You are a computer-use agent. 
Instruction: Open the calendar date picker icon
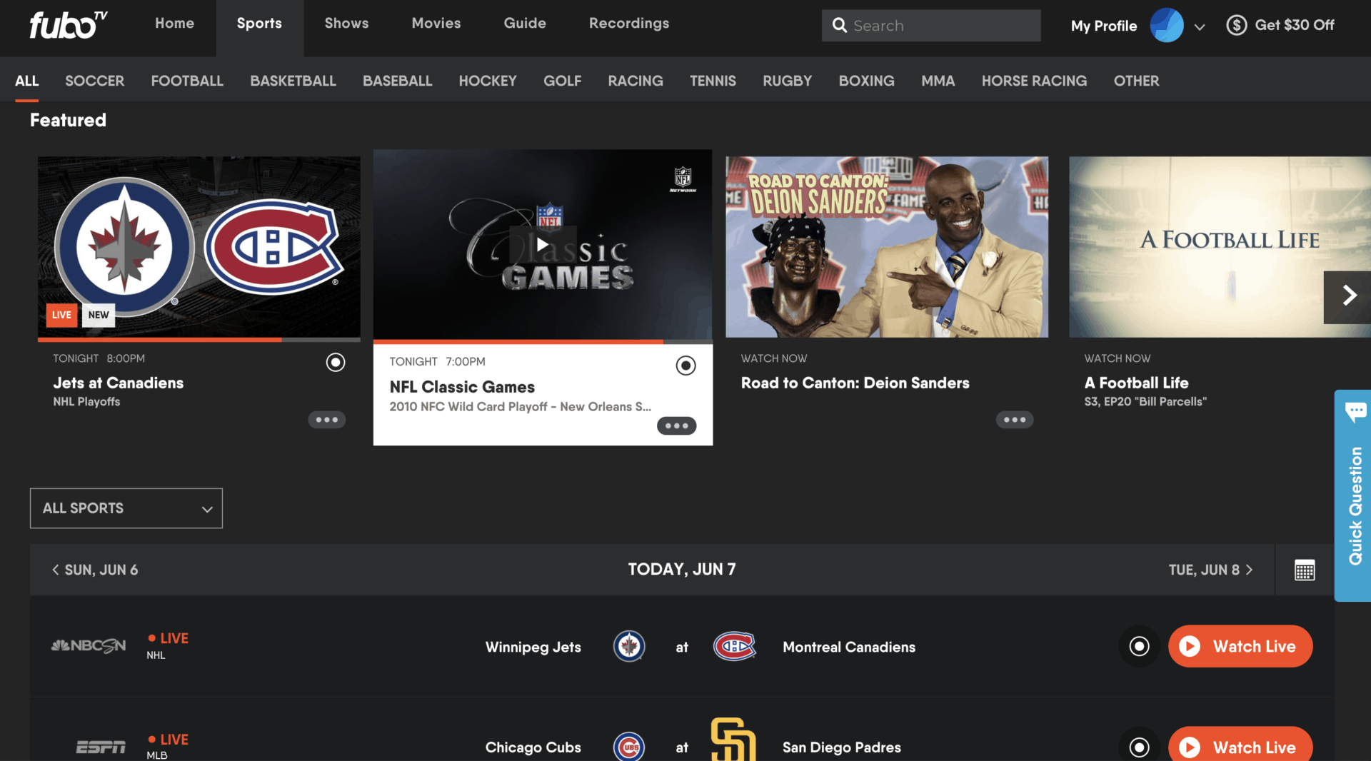[1305, 570]
